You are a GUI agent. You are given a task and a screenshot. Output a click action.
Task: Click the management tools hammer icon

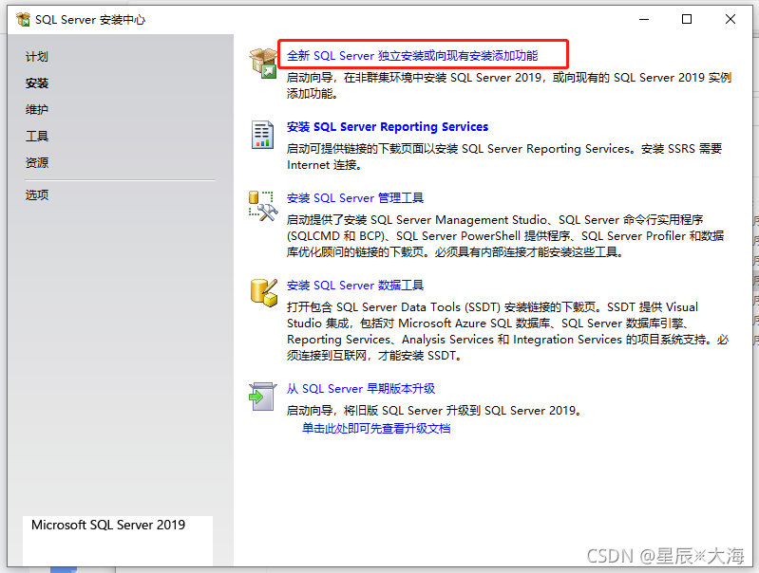263,206
